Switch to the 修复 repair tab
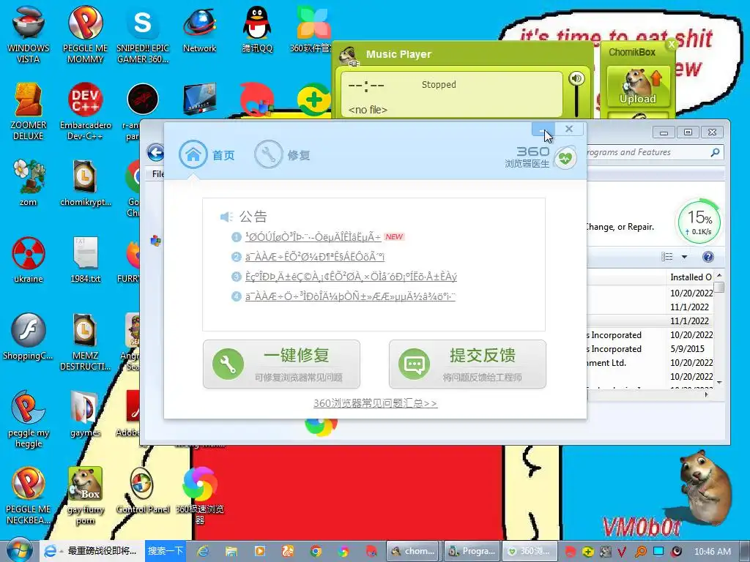Image resolution: width=750 pixels, height=562 pixels. click(282, 154)
